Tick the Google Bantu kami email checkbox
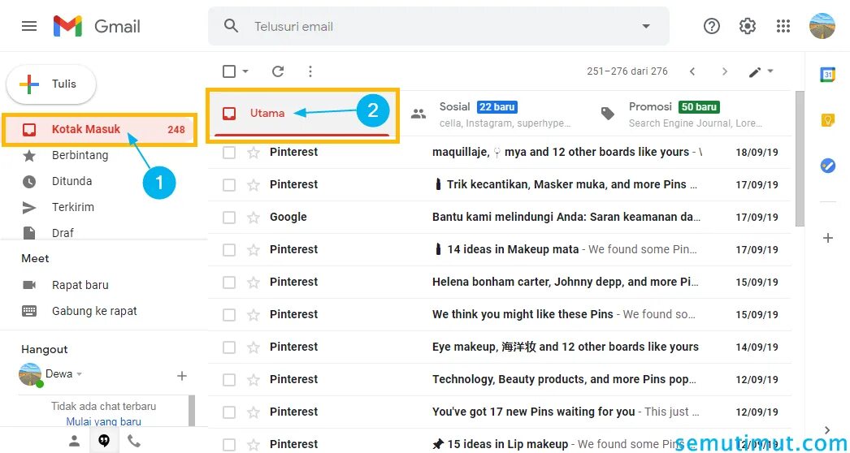 (229, 218)
